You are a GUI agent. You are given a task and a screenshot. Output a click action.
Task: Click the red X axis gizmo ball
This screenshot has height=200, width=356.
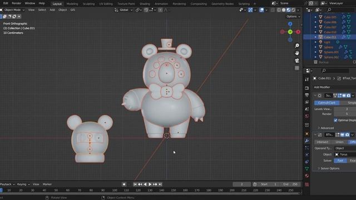pyautogui.click(x=298, y=32)
